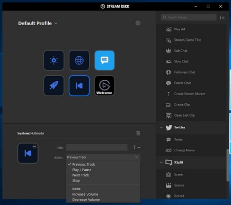This screenshot has width=231, height=205.
Task: Click the Title text field
Action: point(97,148)
